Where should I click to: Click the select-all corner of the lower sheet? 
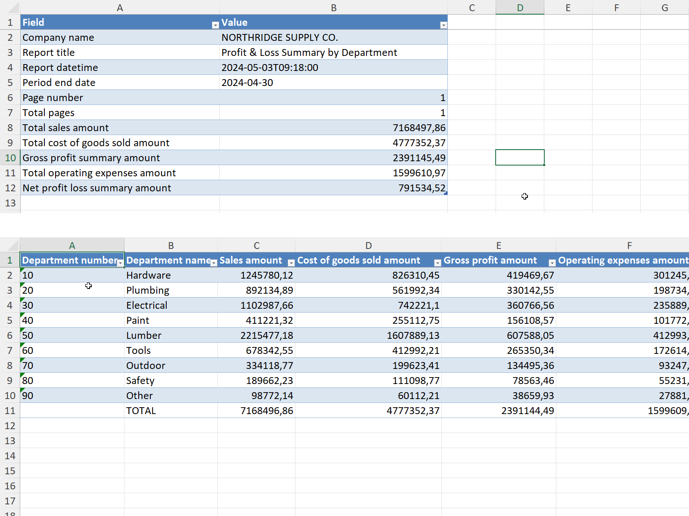[10, 246]
